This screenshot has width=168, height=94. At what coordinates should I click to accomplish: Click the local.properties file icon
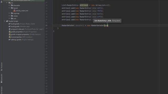point(10,37)
